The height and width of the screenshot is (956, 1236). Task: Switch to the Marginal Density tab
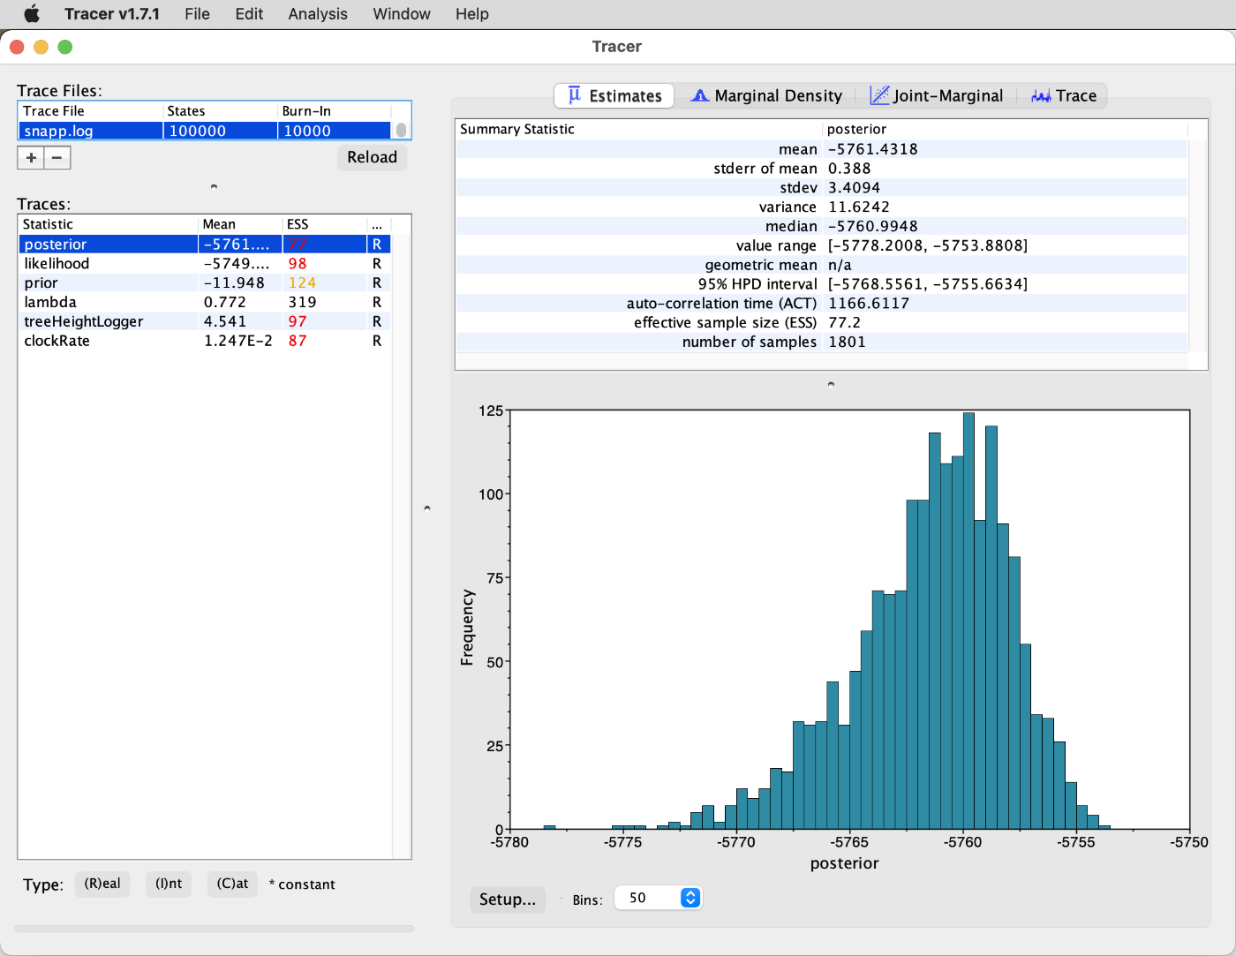[766, 95]
